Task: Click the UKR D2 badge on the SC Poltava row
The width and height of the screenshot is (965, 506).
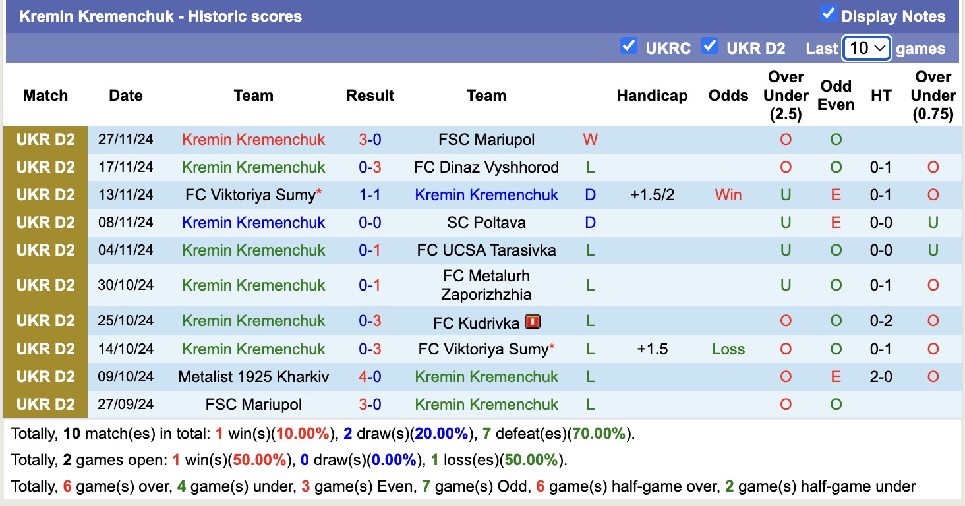Action: tap(45, 222)
